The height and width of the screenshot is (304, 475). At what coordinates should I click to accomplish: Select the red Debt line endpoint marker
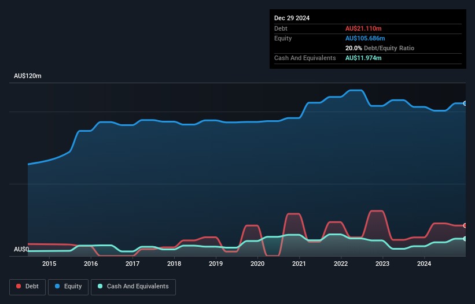click(465, 225)
